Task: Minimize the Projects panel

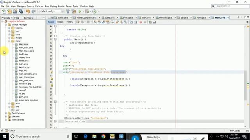Action: (x=43, y=18)
